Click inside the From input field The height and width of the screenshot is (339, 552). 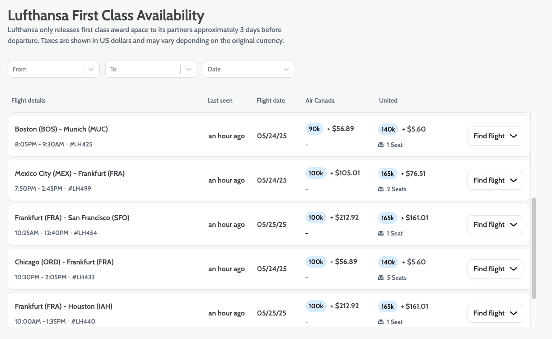(45, 69)
